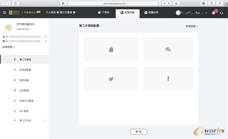The width and height of the screenshot is (228, 139).
Task: Open 多语言配置 sidebar item
Action: [24, 70]
